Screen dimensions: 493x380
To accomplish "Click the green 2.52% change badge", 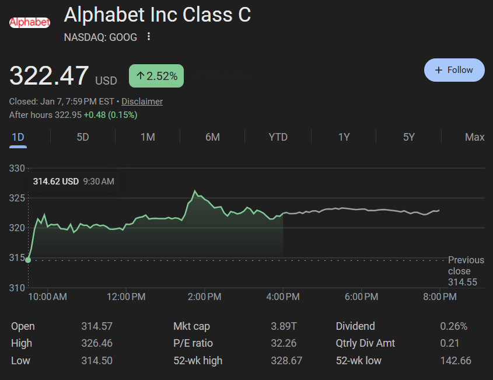I will (156, 76).
